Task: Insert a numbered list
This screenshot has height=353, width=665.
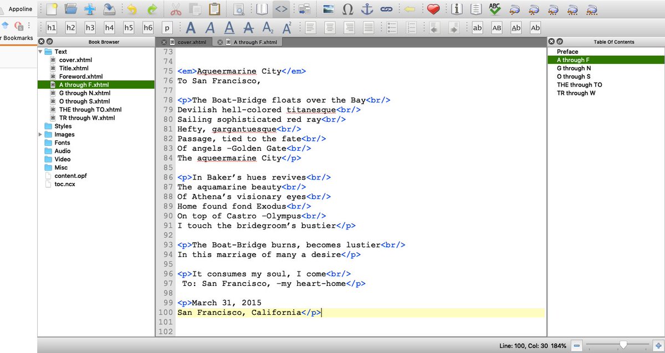Action: coord(411,28)
